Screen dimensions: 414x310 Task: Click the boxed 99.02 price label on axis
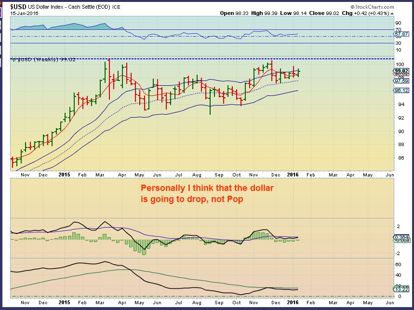[401, 71]
